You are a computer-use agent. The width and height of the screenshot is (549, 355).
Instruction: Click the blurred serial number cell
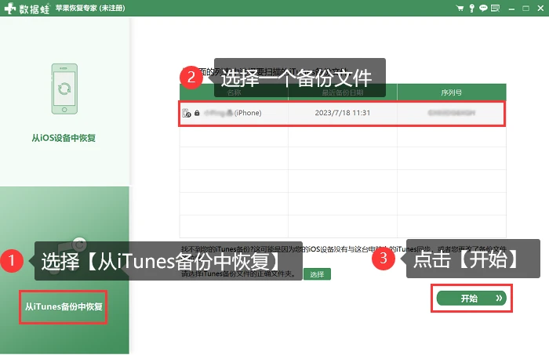pos(451,113)
